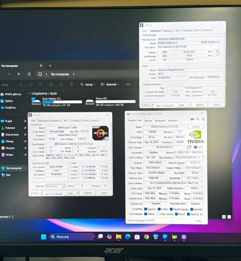Open the three-dots more options in Explorer
Viewport: 241px width, 261px height.
click(x=128, y=84)
